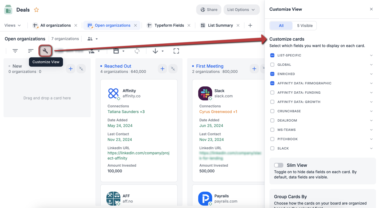Select the filter icon in the toolbar
The width and height of the screenshot is (379, 208).
point(15,51)
